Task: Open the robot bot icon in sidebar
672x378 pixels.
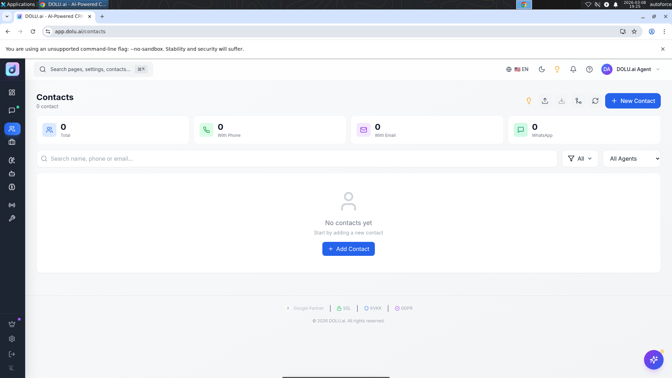Action: pyautogui.click(x=12, y=174)
